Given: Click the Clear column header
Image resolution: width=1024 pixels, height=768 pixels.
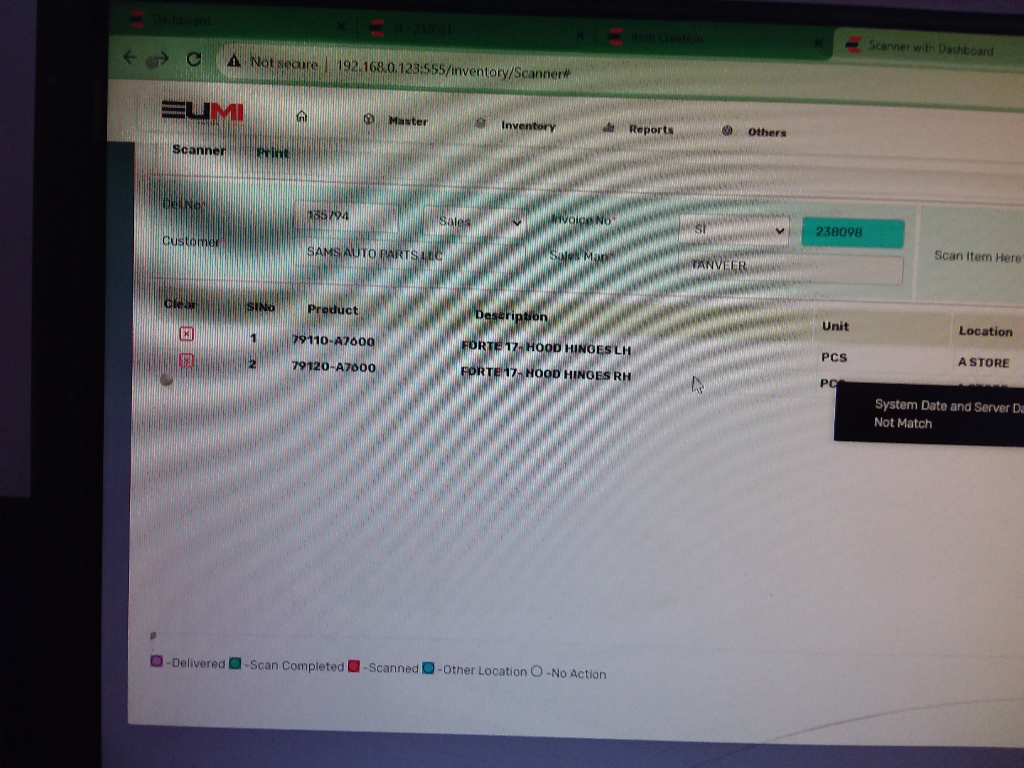Looking at the screenshot, I should point(180,304).
